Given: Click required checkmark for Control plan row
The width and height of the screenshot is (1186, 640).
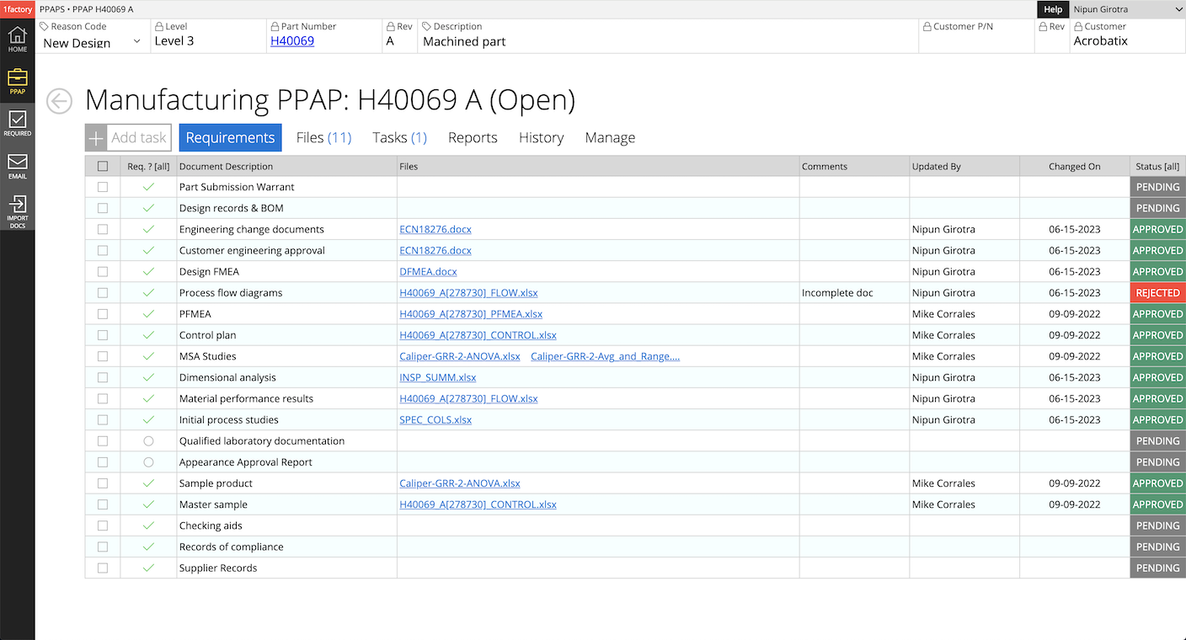Looking at the screenshot, I should click(149, 335).
